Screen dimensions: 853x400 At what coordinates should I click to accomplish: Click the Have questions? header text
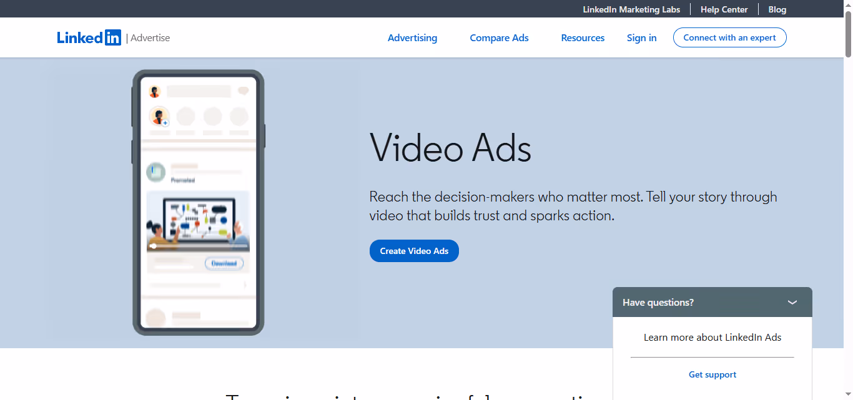[x=658, y=302]
